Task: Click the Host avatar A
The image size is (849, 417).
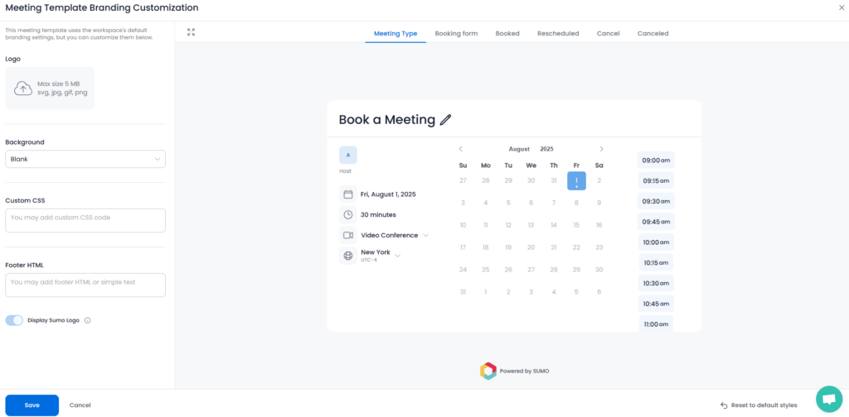Action: [348, 155]
